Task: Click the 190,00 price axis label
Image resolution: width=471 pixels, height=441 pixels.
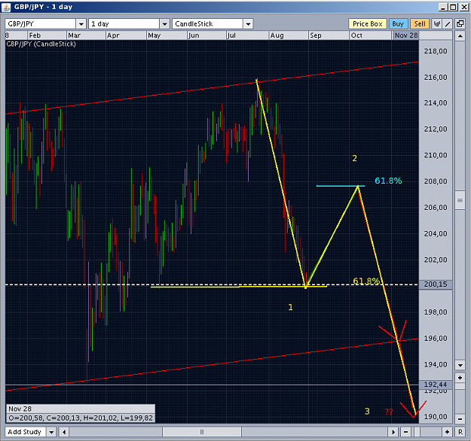Action: click(436, 417)
